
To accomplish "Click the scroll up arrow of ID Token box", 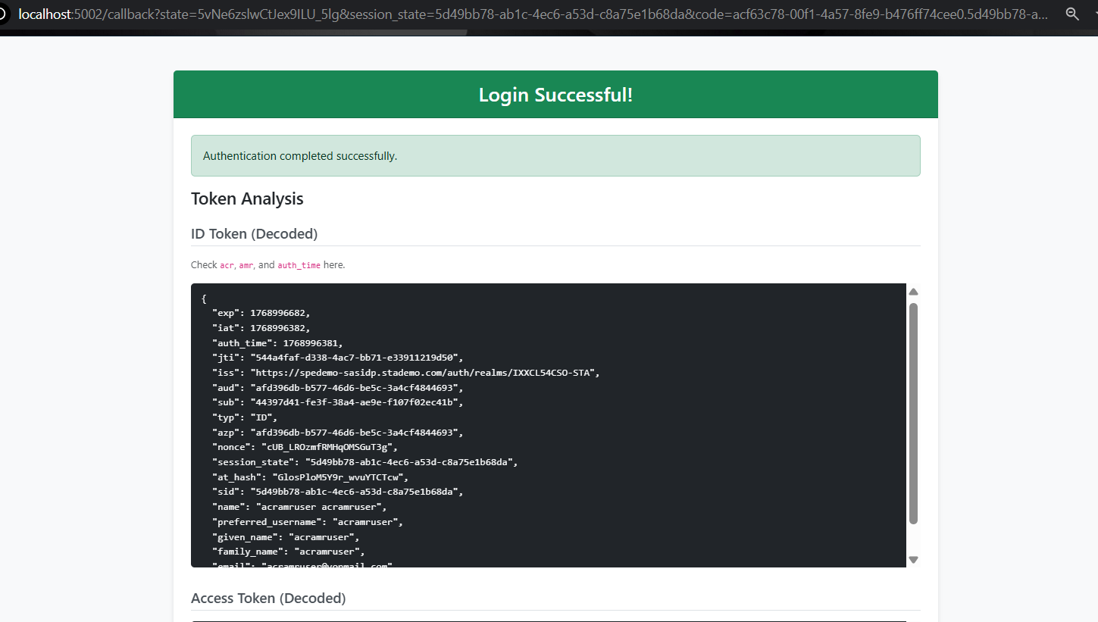I will click(913, 292).
